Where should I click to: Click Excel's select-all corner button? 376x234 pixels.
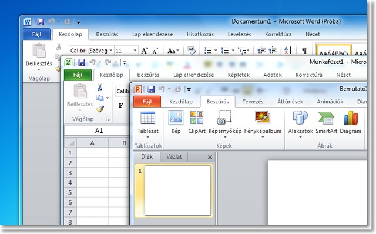point(70,143)
